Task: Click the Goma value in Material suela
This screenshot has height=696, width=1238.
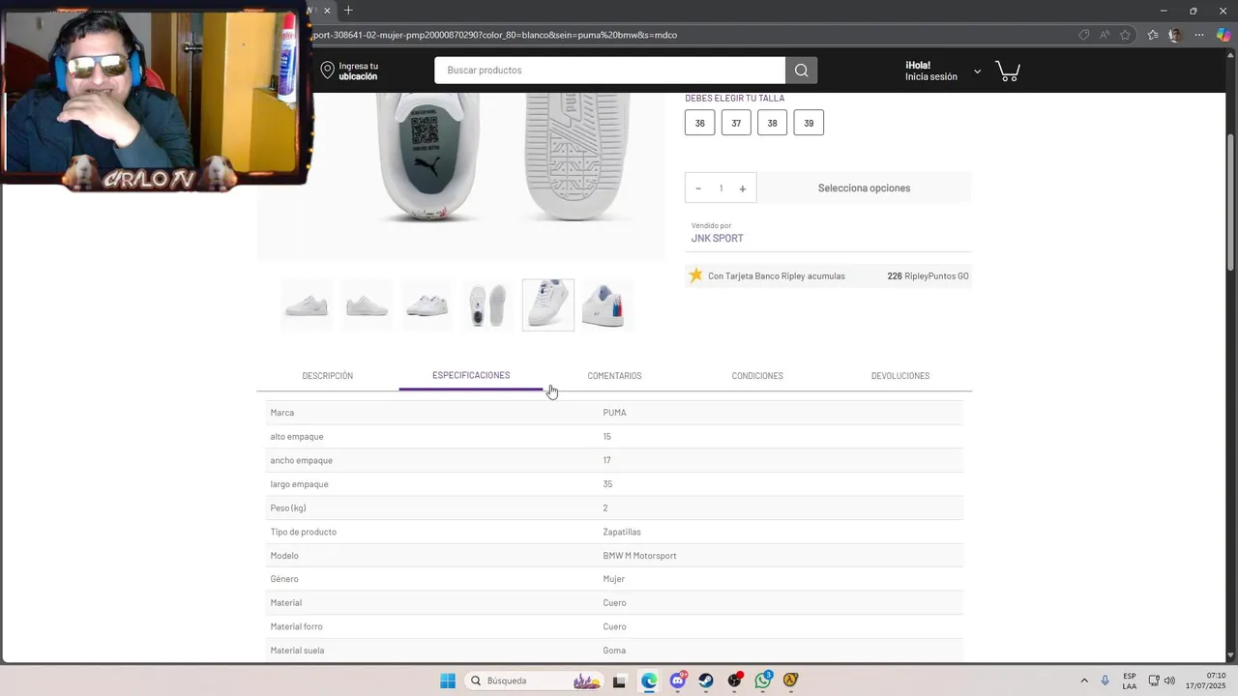Action: (614, 651)
